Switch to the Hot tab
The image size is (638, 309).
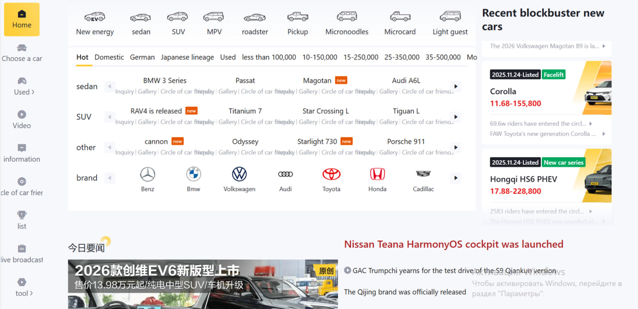tap(82, 57)
